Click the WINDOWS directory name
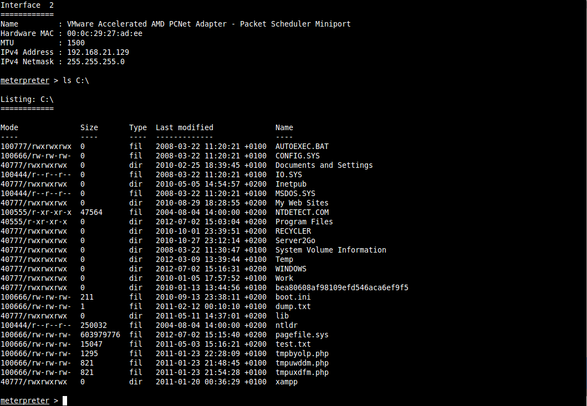 [x=290, y=269]
